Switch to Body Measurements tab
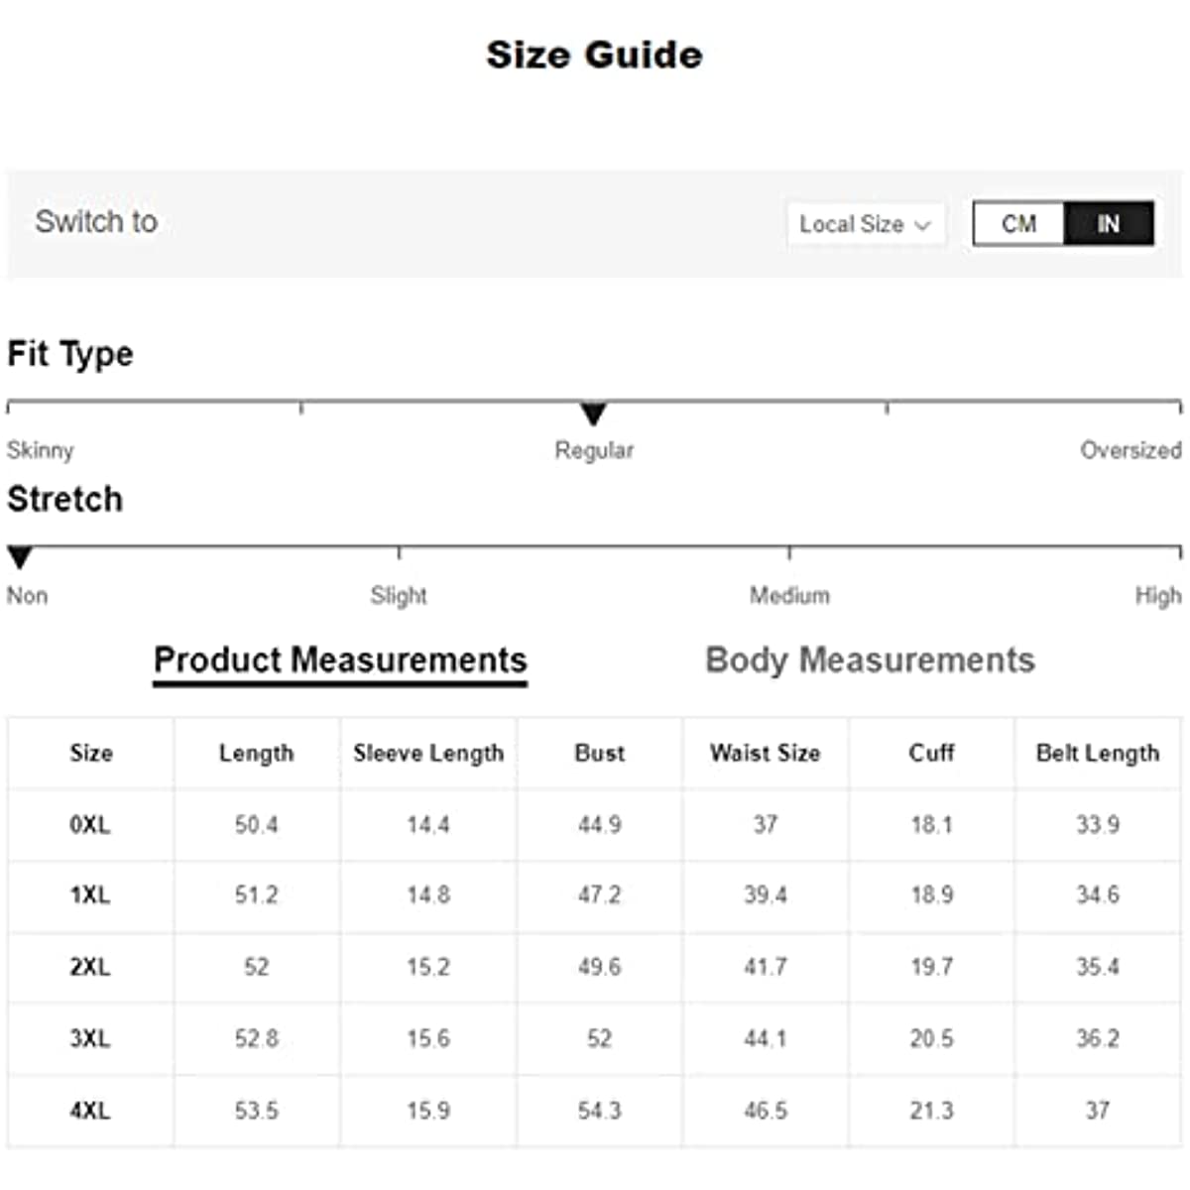1190x1190 pixels. pos(870,660)
